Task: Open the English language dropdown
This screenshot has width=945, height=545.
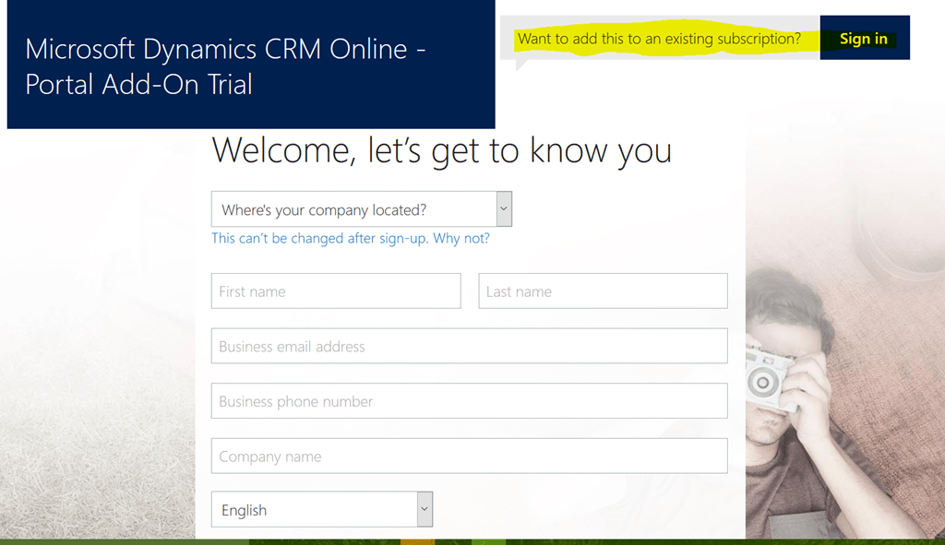Action: coord(322,509)
